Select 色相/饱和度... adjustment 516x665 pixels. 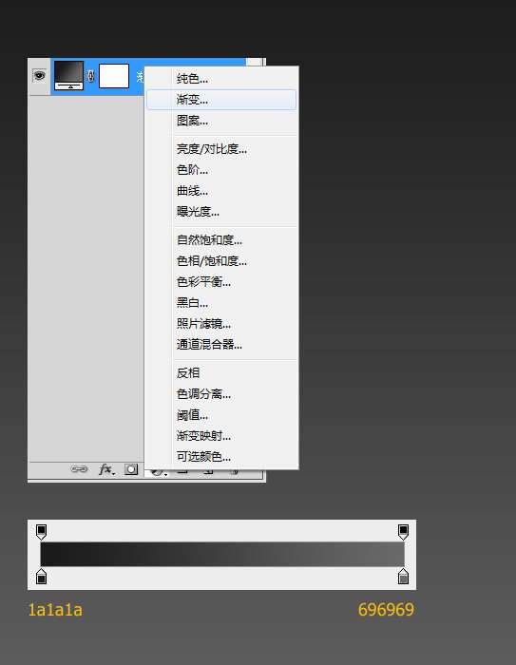221,261
